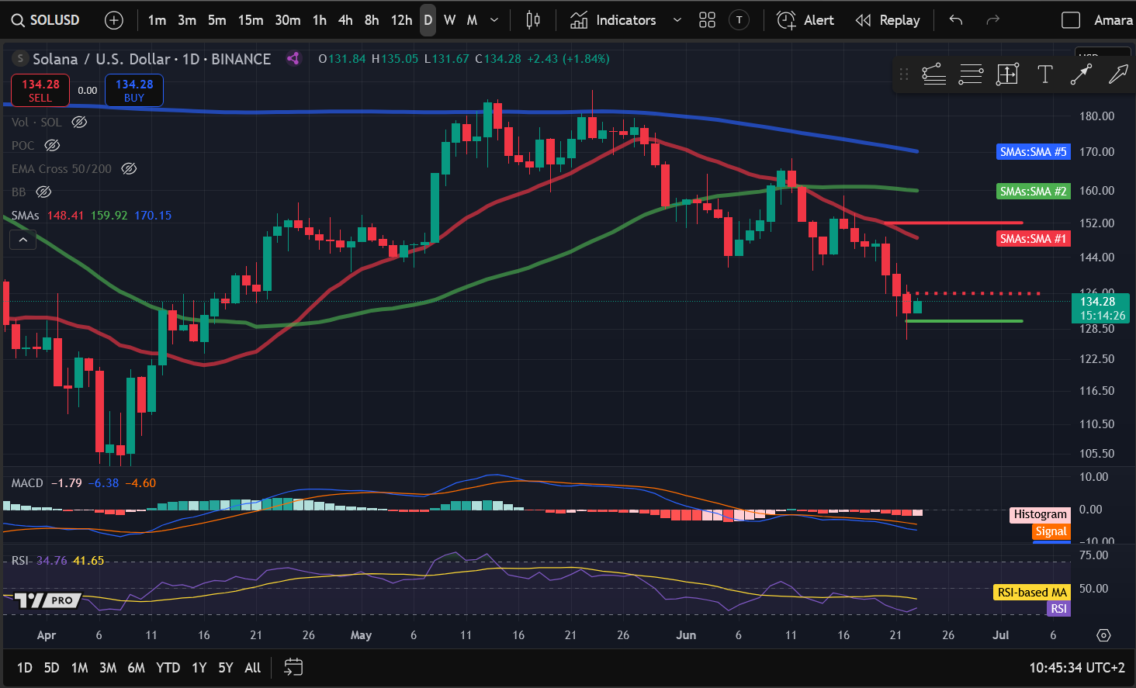This screenshot has width=1136, height=688.
Task: Select the D daily timeframe
Action: pyautogui.click(x=428, y=20)
